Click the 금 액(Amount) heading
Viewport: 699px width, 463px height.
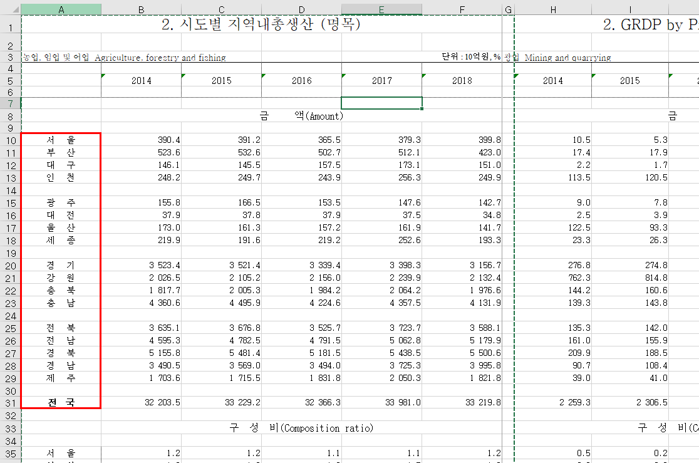pos(302,117)
